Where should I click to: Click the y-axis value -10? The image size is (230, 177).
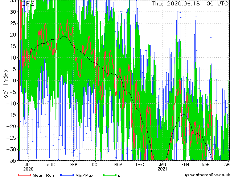click(11, 103)
